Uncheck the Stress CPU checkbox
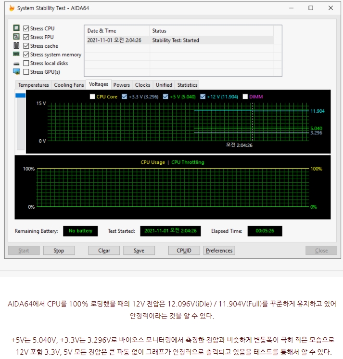The image size is (343, 359). tap(26, 28)
